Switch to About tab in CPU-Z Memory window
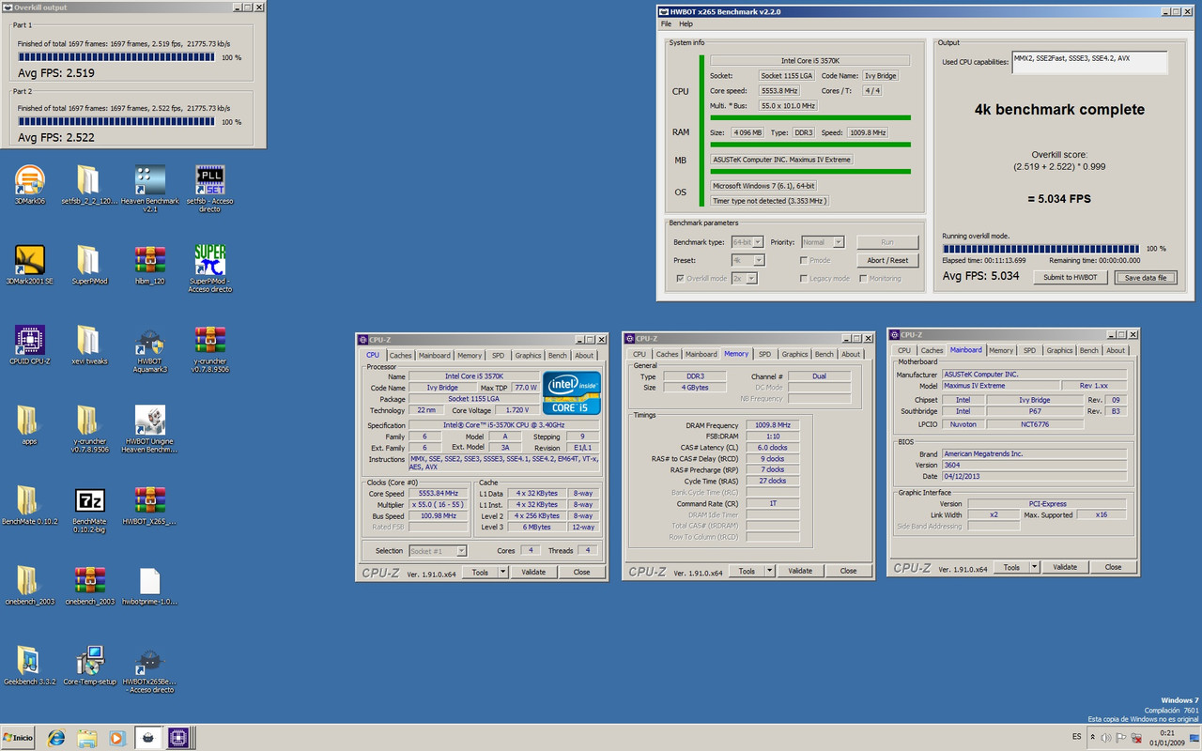 tap(851, 354)
